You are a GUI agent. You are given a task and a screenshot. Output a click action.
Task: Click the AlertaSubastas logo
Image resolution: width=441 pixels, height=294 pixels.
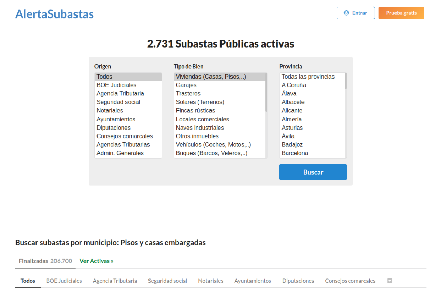pyautogui.click(x=54, y=14)
